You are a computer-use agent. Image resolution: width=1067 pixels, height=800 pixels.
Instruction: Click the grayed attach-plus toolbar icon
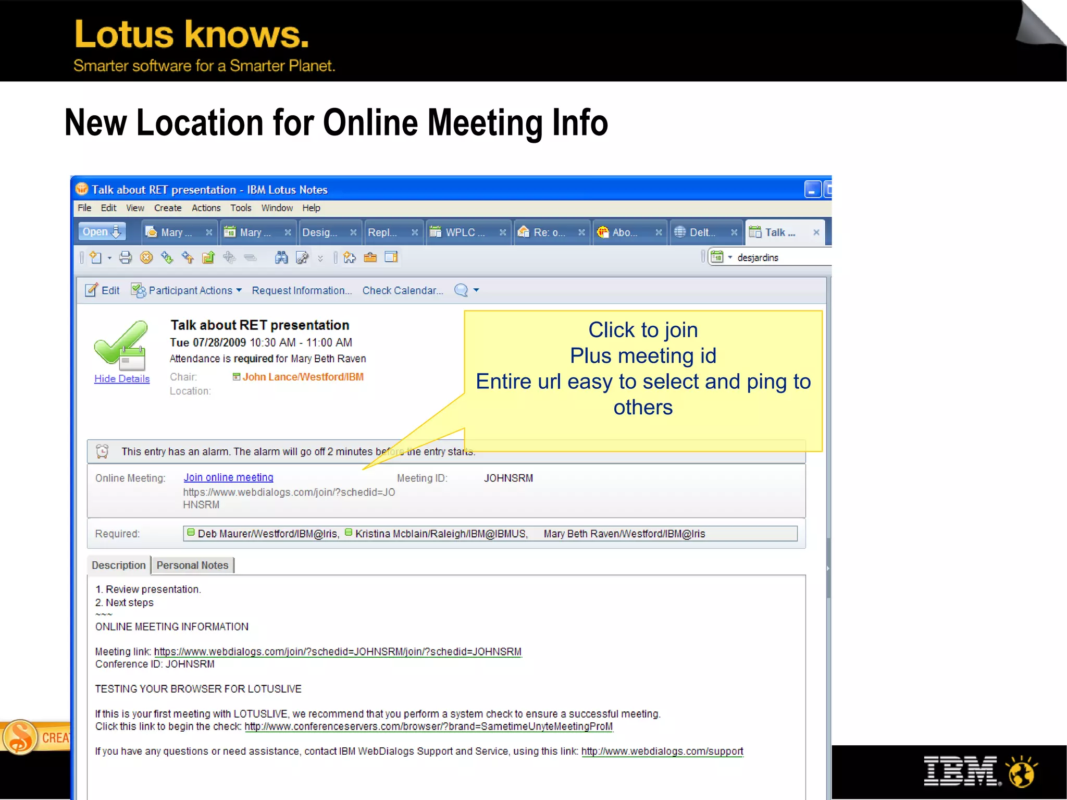(x=229, y=257)
